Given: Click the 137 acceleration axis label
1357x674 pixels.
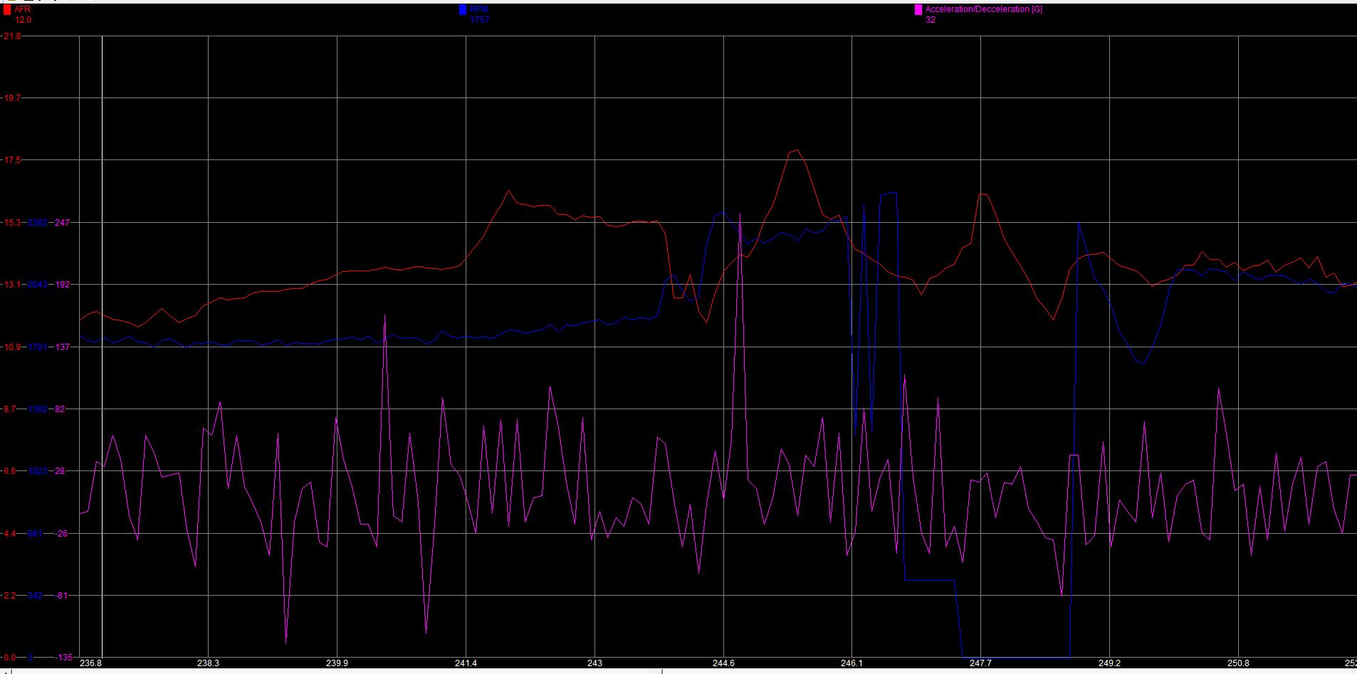Looking at the screenshot, I should [x=61, y=347].
